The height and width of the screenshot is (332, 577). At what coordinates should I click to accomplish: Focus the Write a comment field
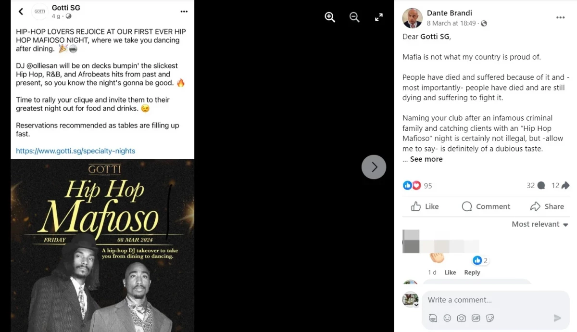coord(496,300)
